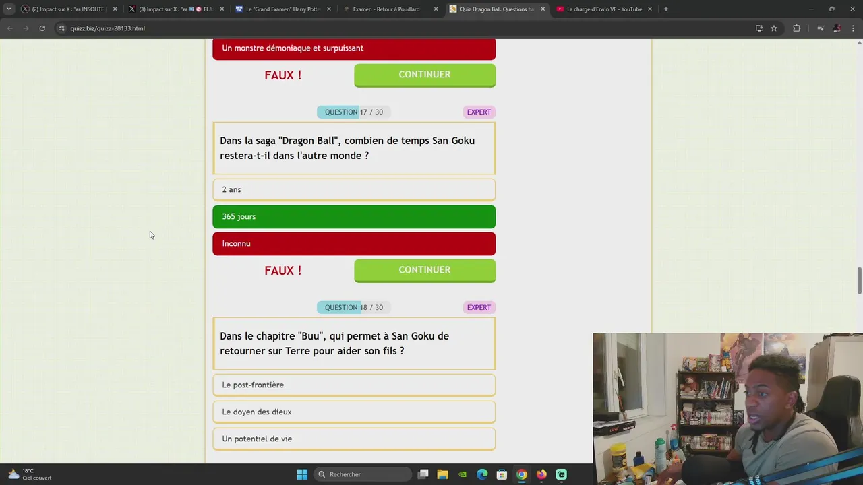Click the install/cast icon in address bar

(759, 28)
